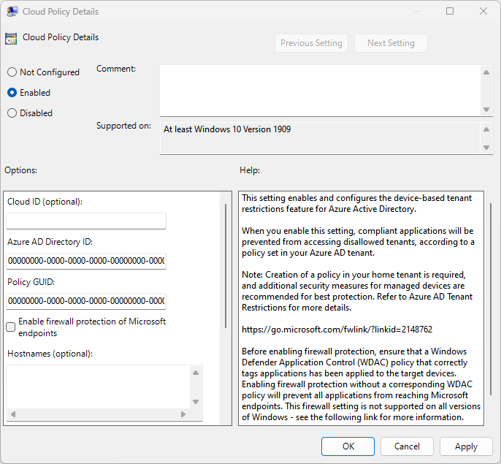Click the Policy GUID input field
This screenshot has height=464, width=501.
point(86,301)
